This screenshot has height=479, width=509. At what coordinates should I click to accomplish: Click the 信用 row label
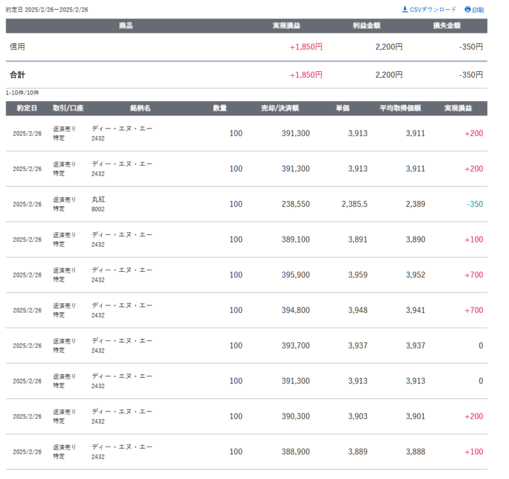18,47
